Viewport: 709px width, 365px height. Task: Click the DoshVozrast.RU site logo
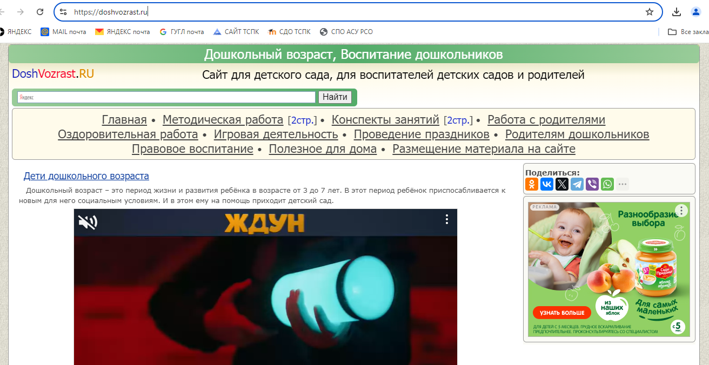pos(53,73)
